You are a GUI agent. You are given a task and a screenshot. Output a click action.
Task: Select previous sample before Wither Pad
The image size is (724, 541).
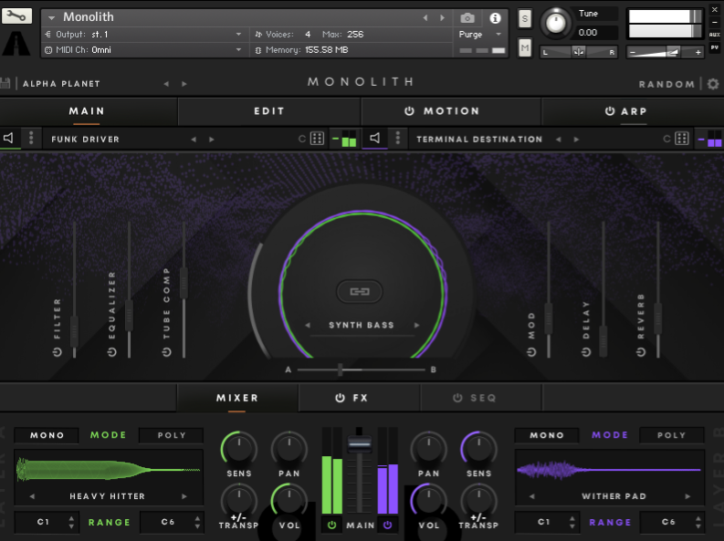[x=532, y=496]
